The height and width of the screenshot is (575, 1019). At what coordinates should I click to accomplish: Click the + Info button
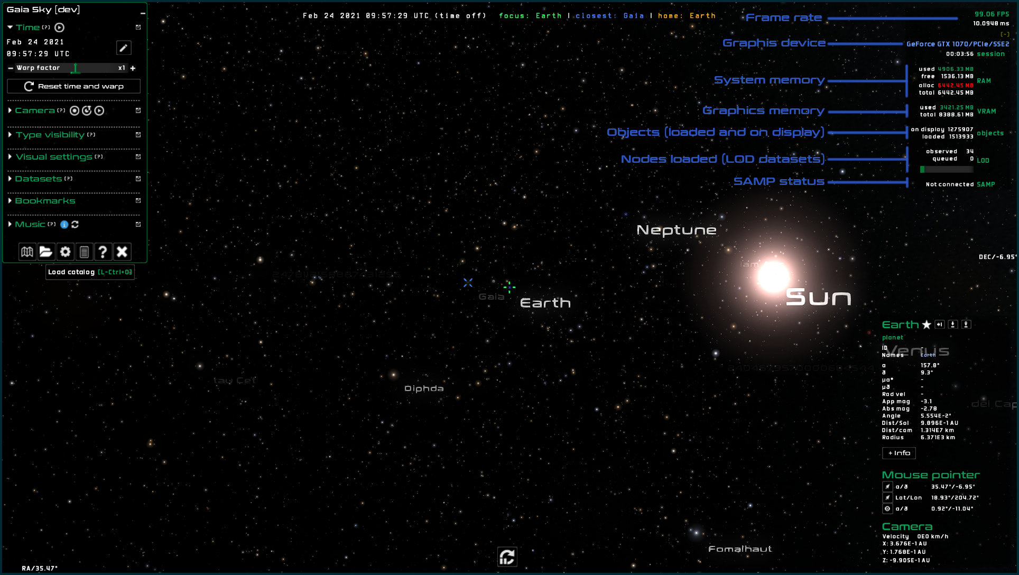coord(899,453)
